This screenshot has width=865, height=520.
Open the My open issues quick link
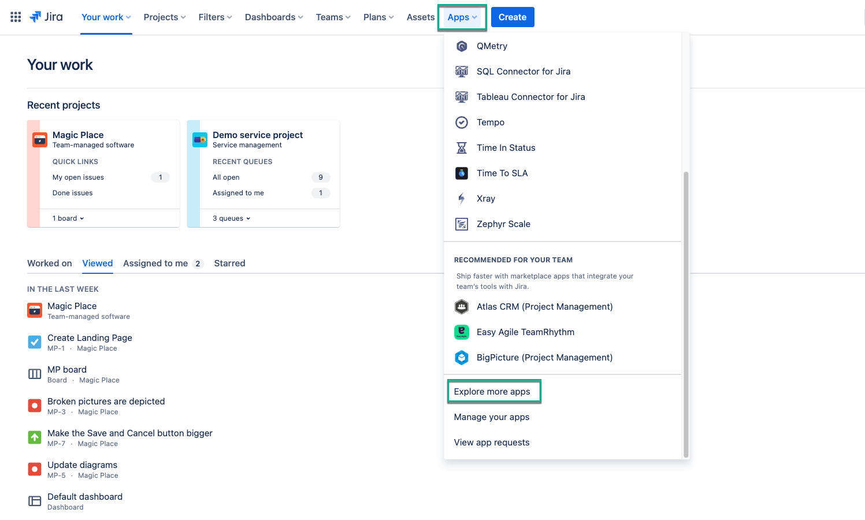pyautogui.click(x=78, y=177)
